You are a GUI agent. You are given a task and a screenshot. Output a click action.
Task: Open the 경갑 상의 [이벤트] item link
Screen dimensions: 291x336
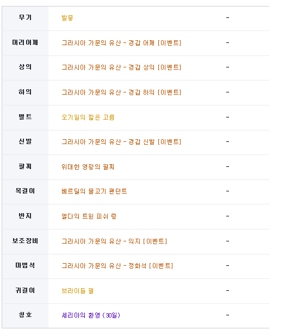[121, 67]
